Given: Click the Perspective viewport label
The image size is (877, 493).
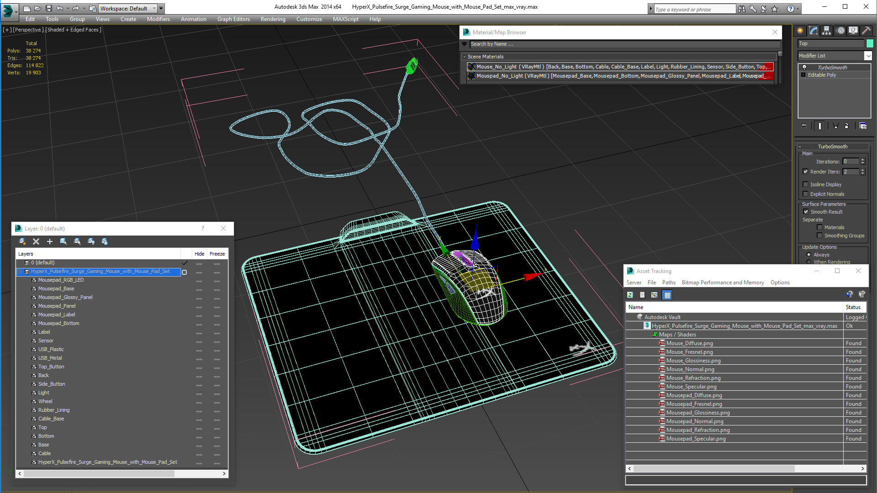Looking at the screenshot, I should [28, 30].
